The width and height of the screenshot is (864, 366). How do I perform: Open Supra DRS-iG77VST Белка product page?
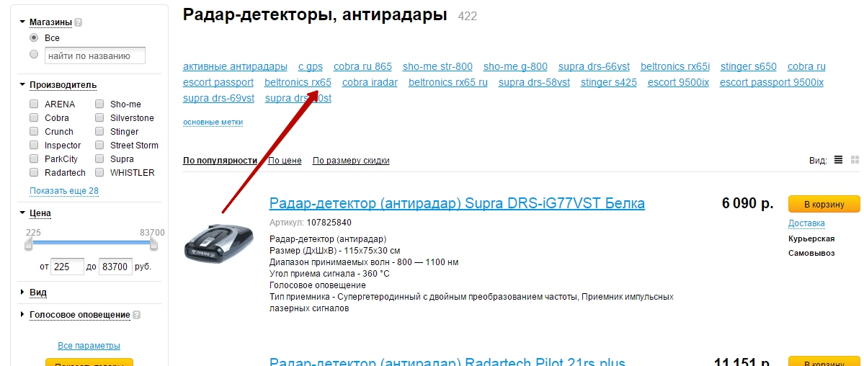tap(457, 203)
